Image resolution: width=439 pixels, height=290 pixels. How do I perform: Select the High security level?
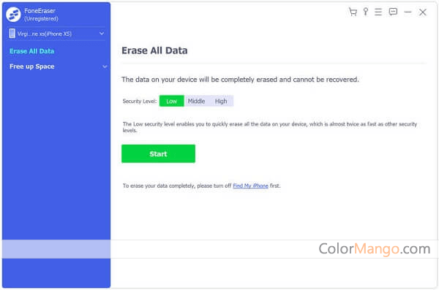[x=221, y=101]
